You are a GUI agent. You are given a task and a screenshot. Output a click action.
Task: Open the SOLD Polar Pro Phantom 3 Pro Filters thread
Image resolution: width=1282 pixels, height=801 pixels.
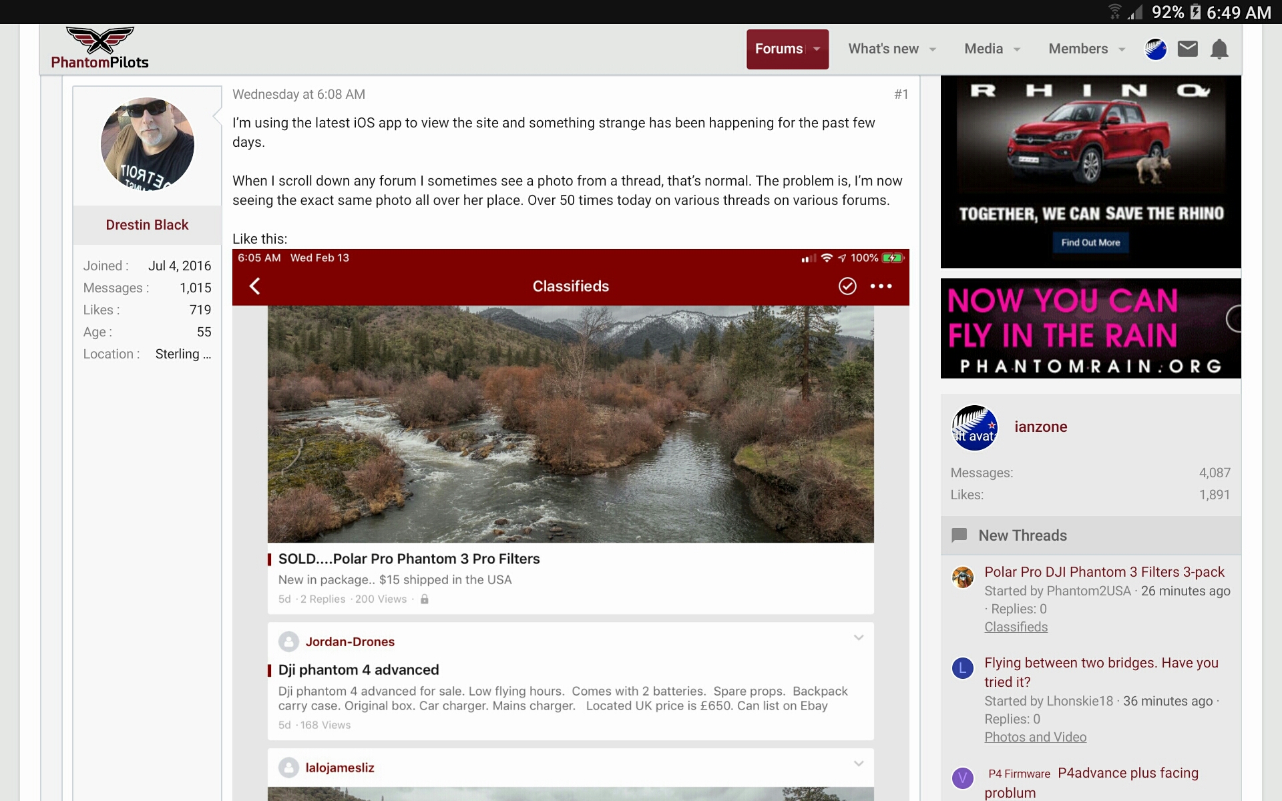409,559
